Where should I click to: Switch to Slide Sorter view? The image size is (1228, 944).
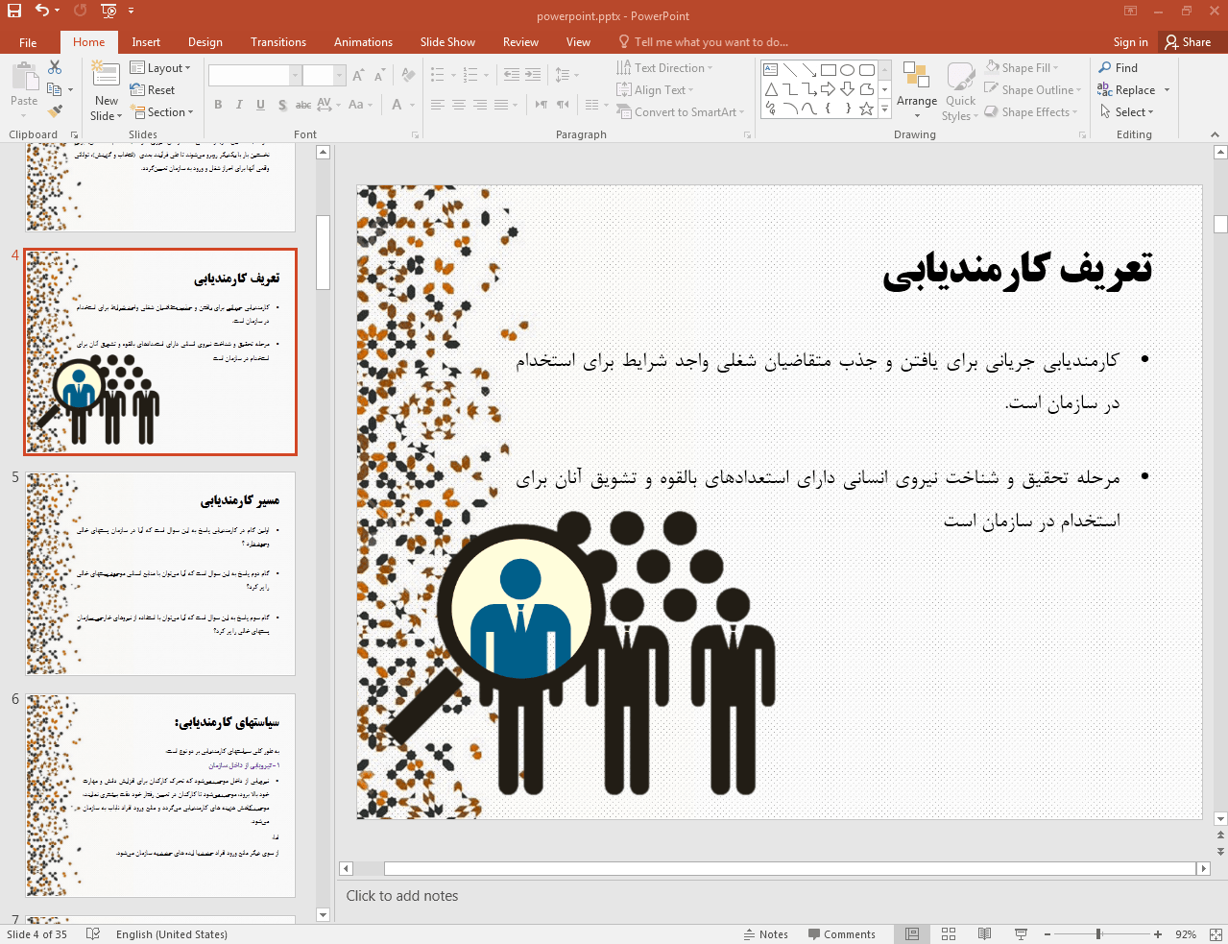pos(949,934)
